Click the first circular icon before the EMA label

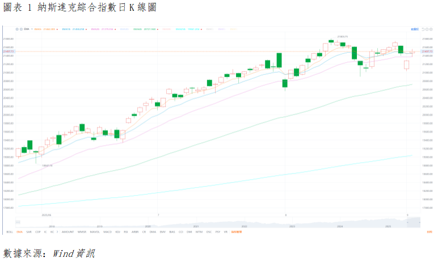pyautogui.click(x=17, y=29)
